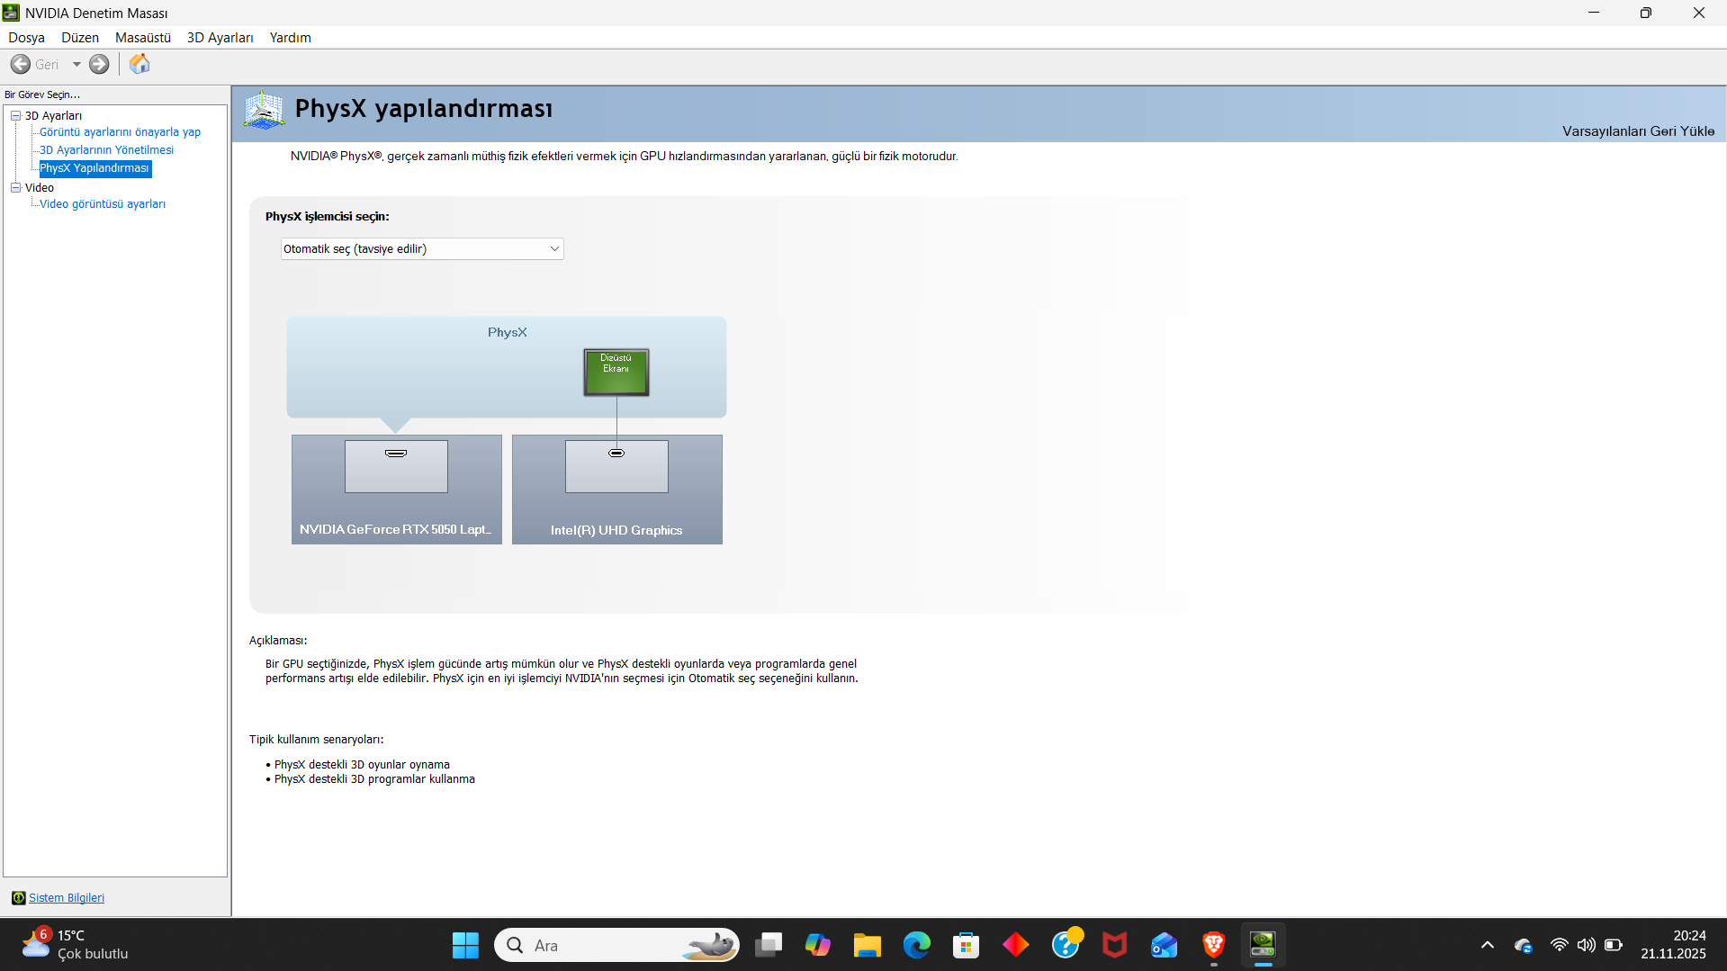The width and height of the screenshot is (1727, 971).
Task: Launch Microsoft Edge from taskbar
Action: (917, 945)
